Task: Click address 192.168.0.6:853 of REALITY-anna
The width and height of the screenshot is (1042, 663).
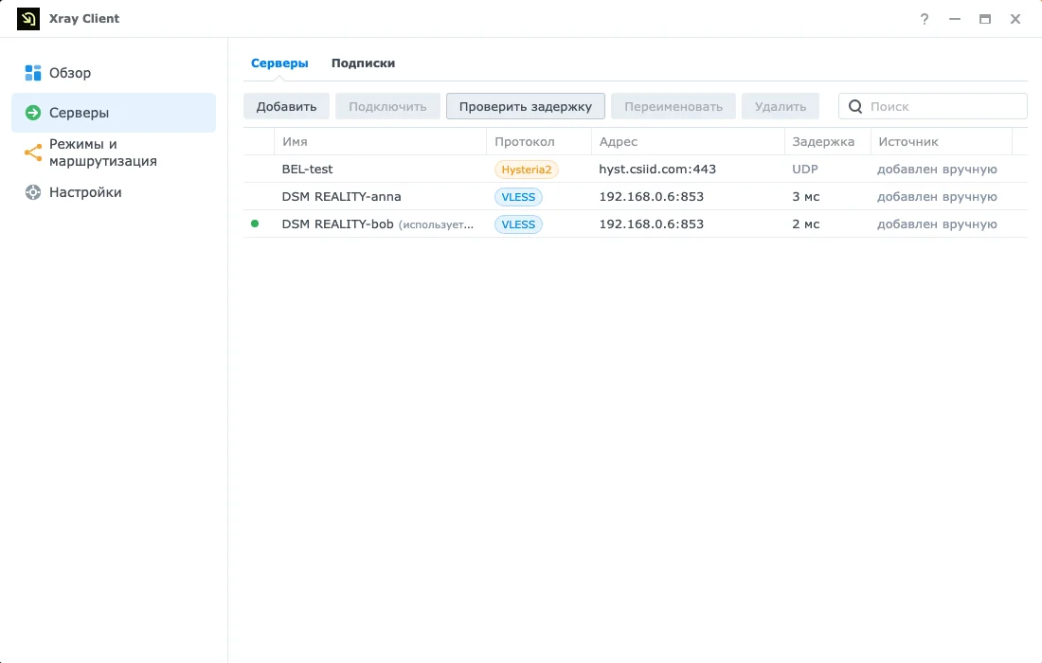Action: (x=652, y=197)
